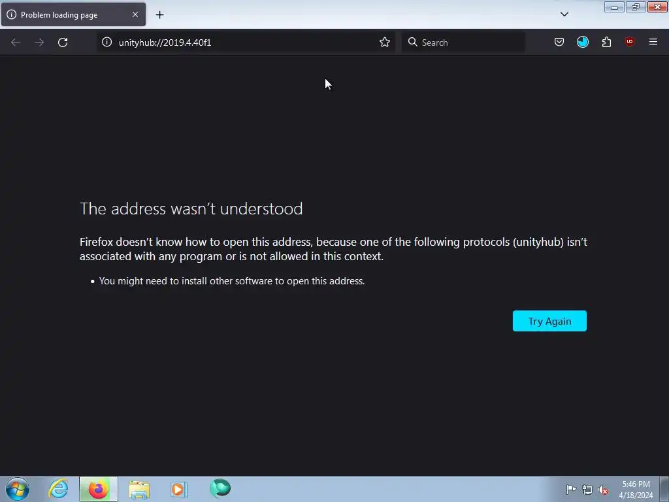Open uBlock Origin extension icon
Image resolution: width=669 pixels, height=502 pixels.
pos(629,42)
